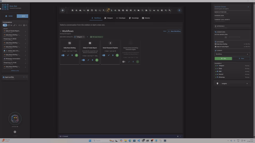Click the highlighted orange toolbar icon
255x143 pixels.
coord(108,10)
